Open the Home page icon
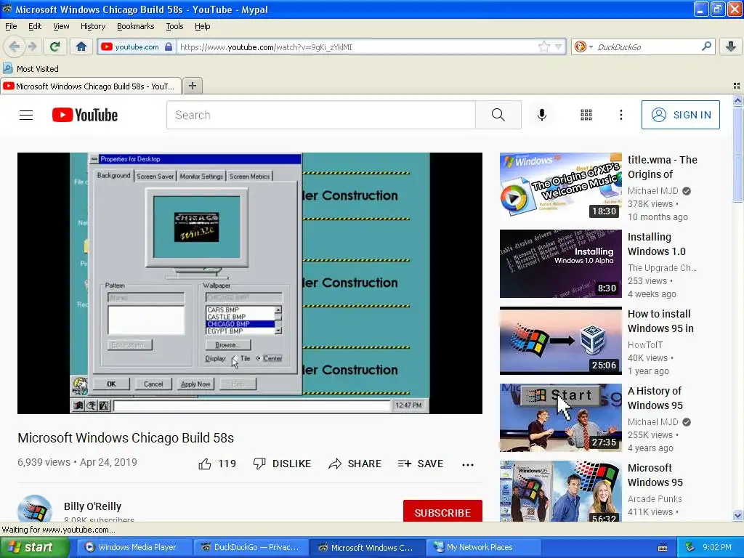744x558 pixels. (81, 46)
